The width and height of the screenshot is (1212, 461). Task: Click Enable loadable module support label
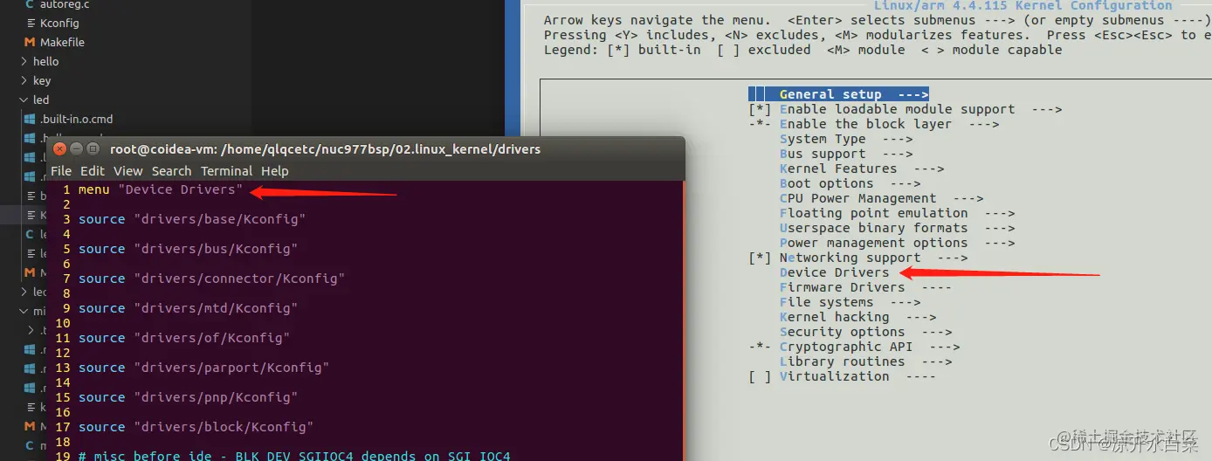tap(897, 109)
